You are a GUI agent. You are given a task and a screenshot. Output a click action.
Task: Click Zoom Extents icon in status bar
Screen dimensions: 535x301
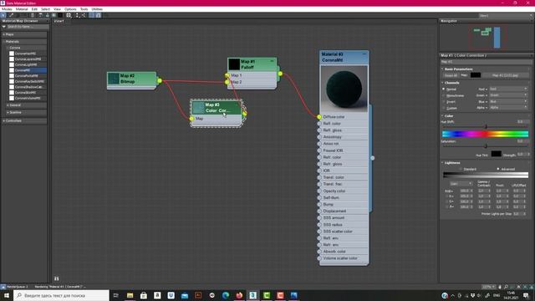pos(518,287)
